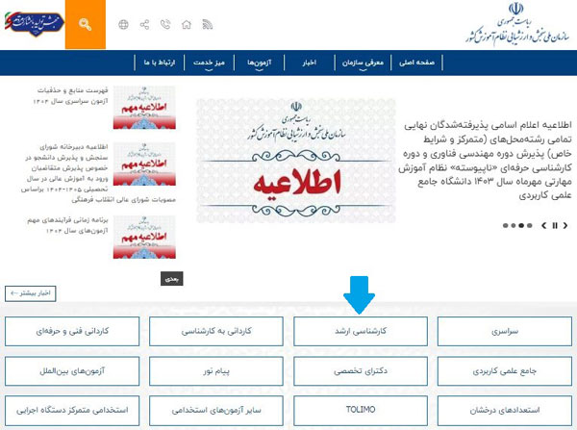Open the صفحه اصلی menu item
The height and width of the screenshot is (430, 577).
[x=416, y=63]
